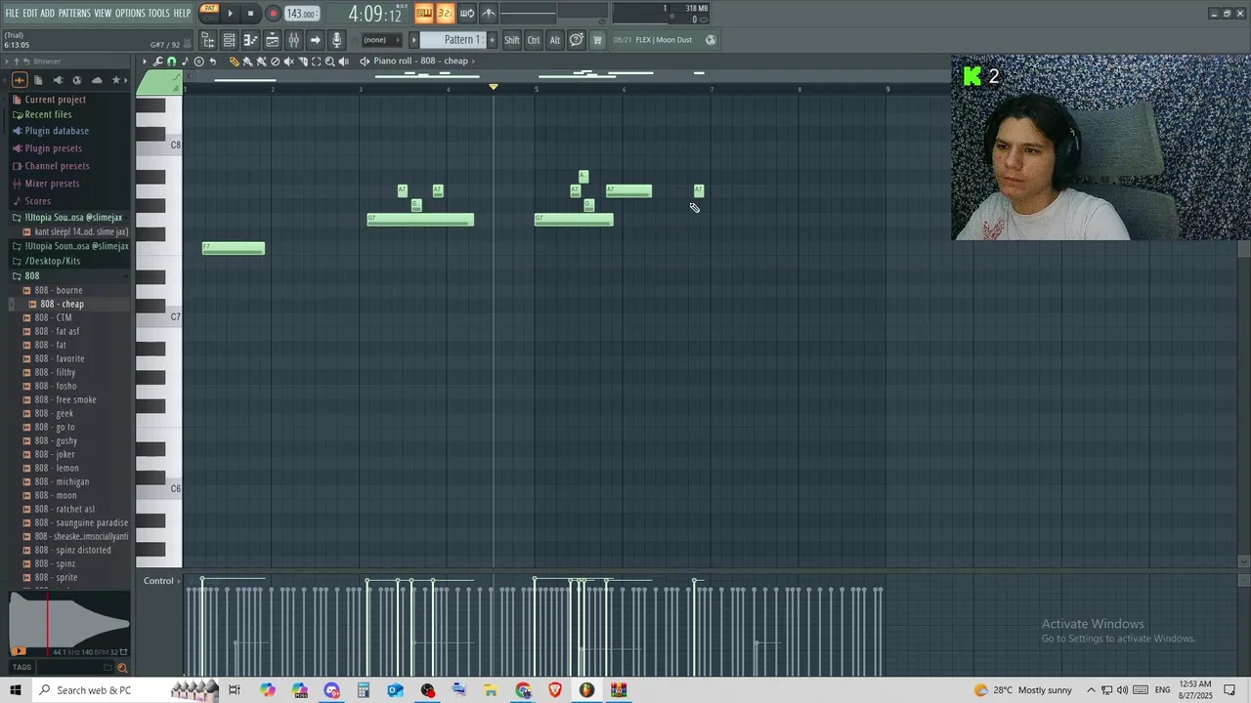Open the Mixer view icon
This screenshot has width=1251, height=703.
[293, 40]
